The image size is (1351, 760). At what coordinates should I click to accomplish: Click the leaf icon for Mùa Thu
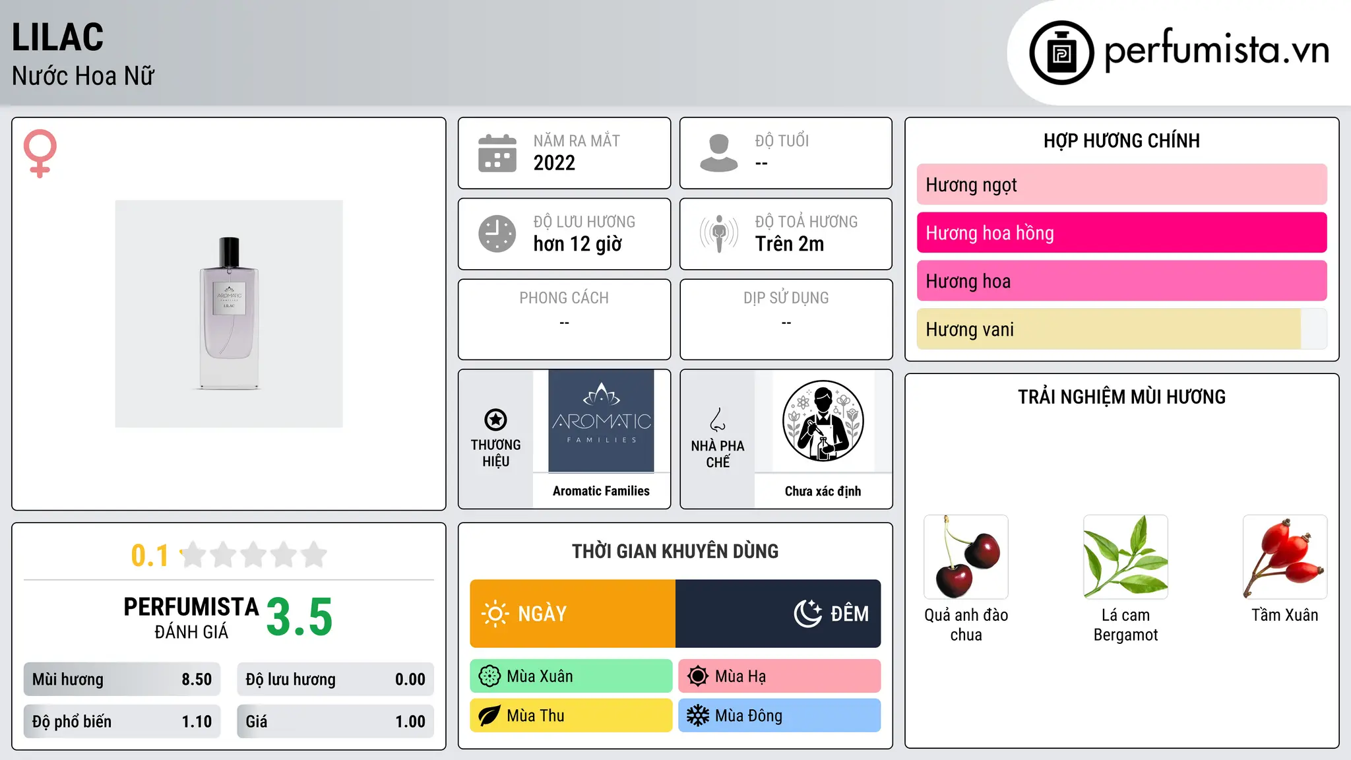point(489,716)
